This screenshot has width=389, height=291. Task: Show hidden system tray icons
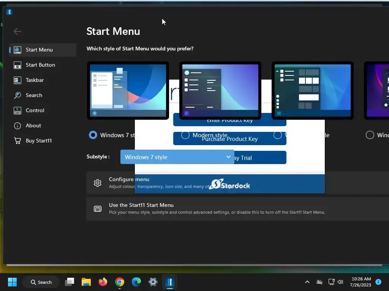pos(307,282)
